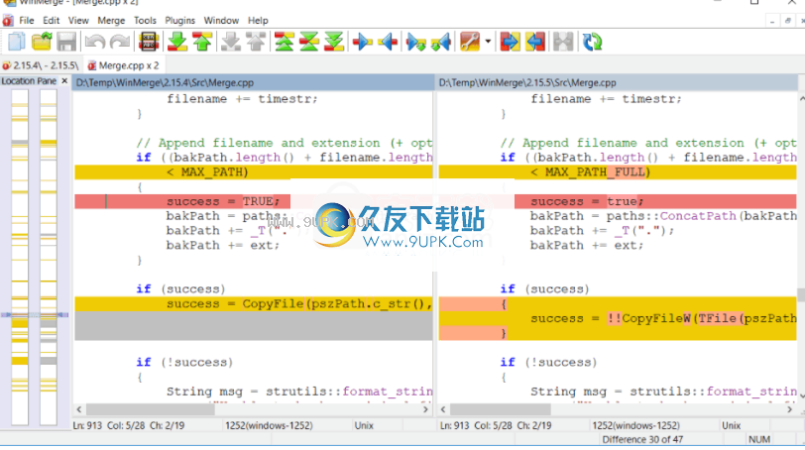Screen dimensions: 805x450
Task: Click the New document toolbar icon
Action: tap(17, 42)
